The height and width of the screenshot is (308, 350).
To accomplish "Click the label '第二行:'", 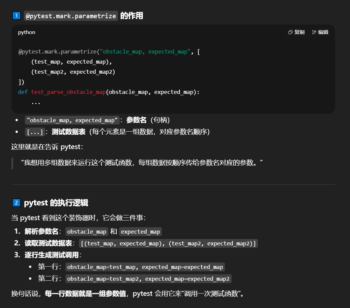I will click(x=50, y=279).
